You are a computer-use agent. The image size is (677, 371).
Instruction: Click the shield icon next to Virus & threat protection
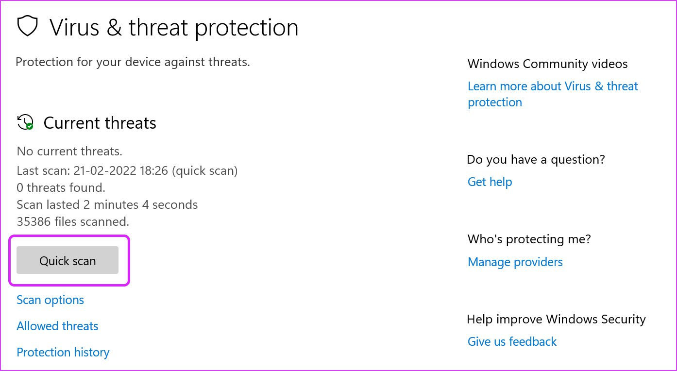[x=27, y=26]
